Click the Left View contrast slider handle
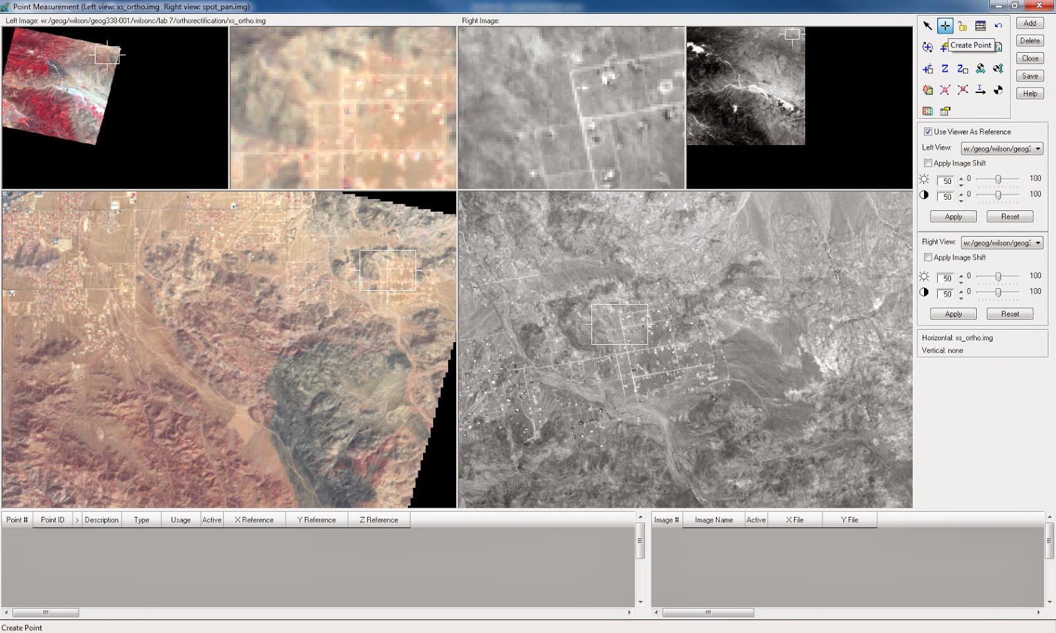Image resolution: width=1056 pixels, height=633 pixels. 998,195
